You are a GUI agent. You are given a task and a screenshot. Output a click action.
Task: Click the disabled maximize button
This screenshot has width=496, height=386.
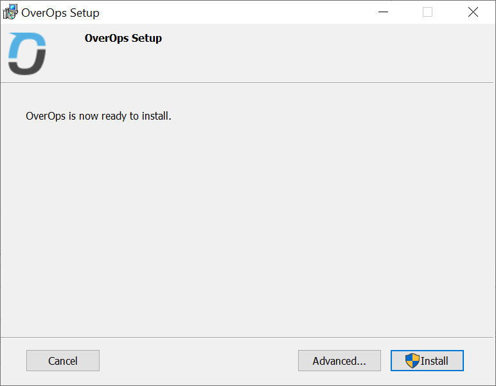(x=428, y=12)
